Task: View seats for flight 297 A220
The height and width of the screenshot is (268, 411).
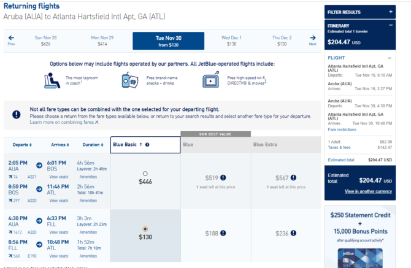Action: (59, 201)
